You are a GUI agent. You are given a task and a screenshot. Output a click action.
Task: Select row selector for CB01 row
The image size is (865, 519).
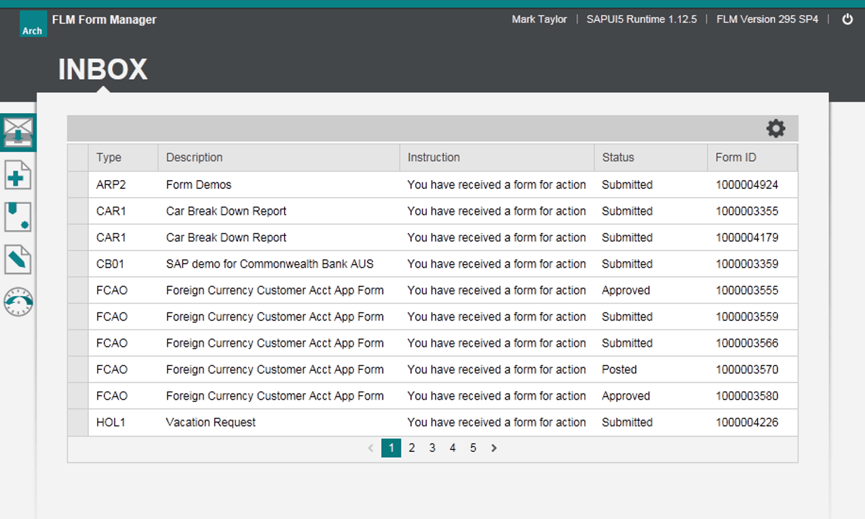click(x=78, y=264)
